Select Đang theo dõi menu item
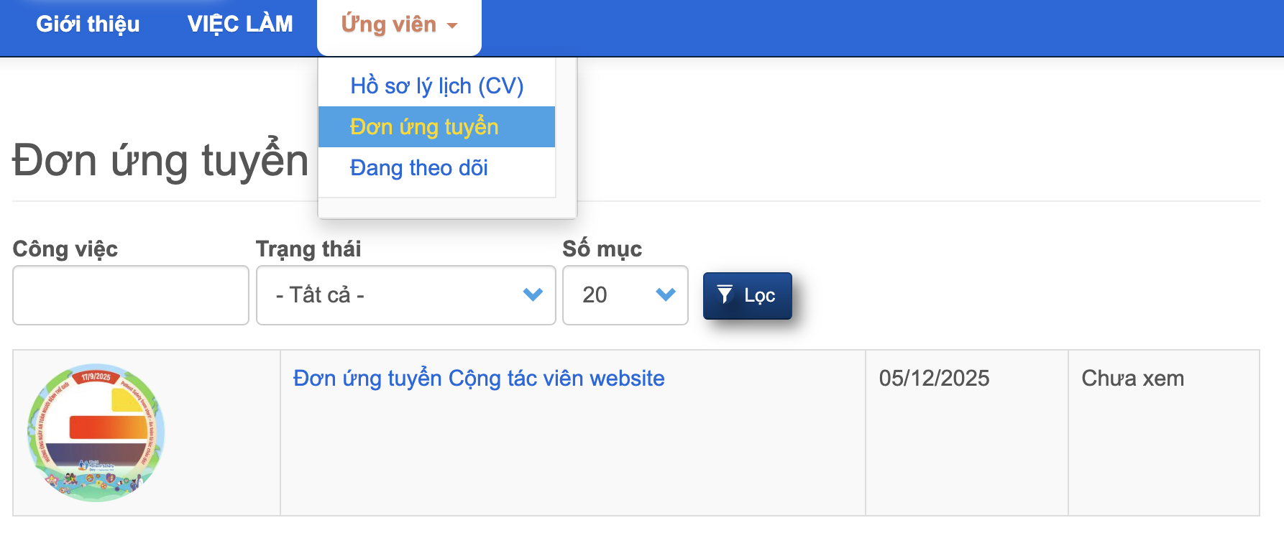 (418, 168)
